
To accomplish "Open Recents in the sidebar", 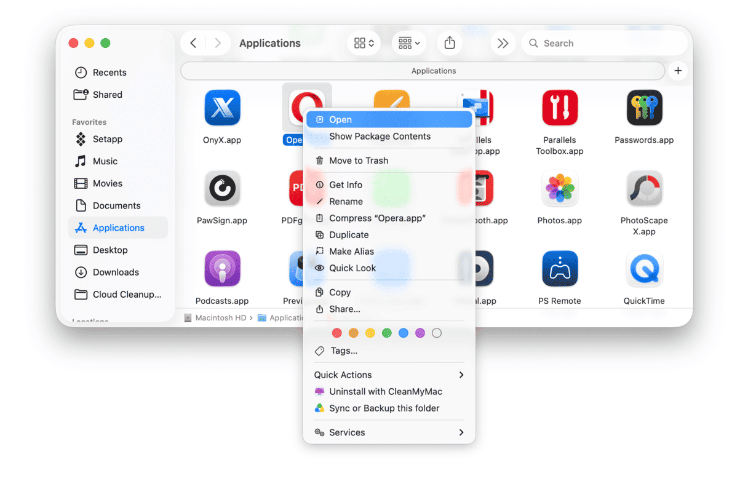I will click(x=117, y=73).
